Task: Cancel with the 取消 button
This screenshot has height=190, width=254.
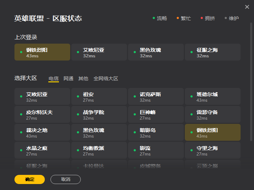Action: click(x=66, y=179)
